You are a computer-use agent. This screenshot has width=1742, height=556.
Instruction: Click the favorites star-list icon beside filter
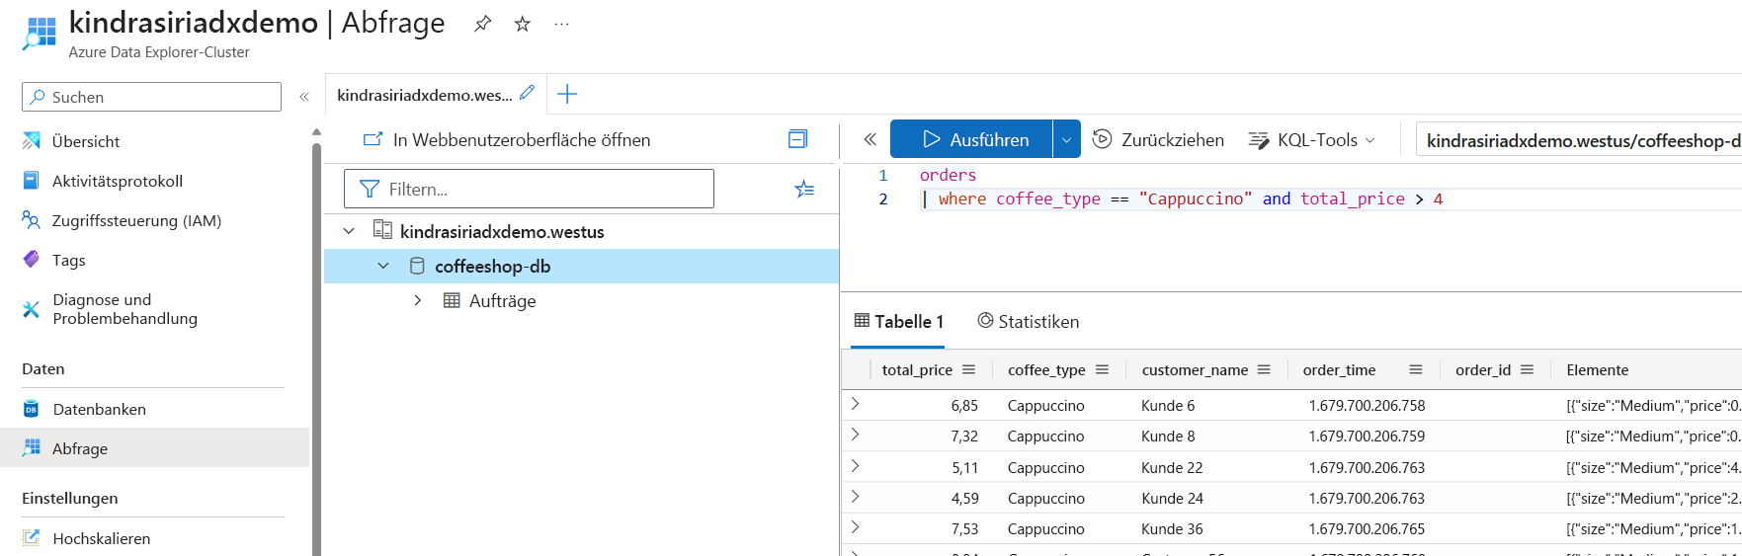[804, 189]
